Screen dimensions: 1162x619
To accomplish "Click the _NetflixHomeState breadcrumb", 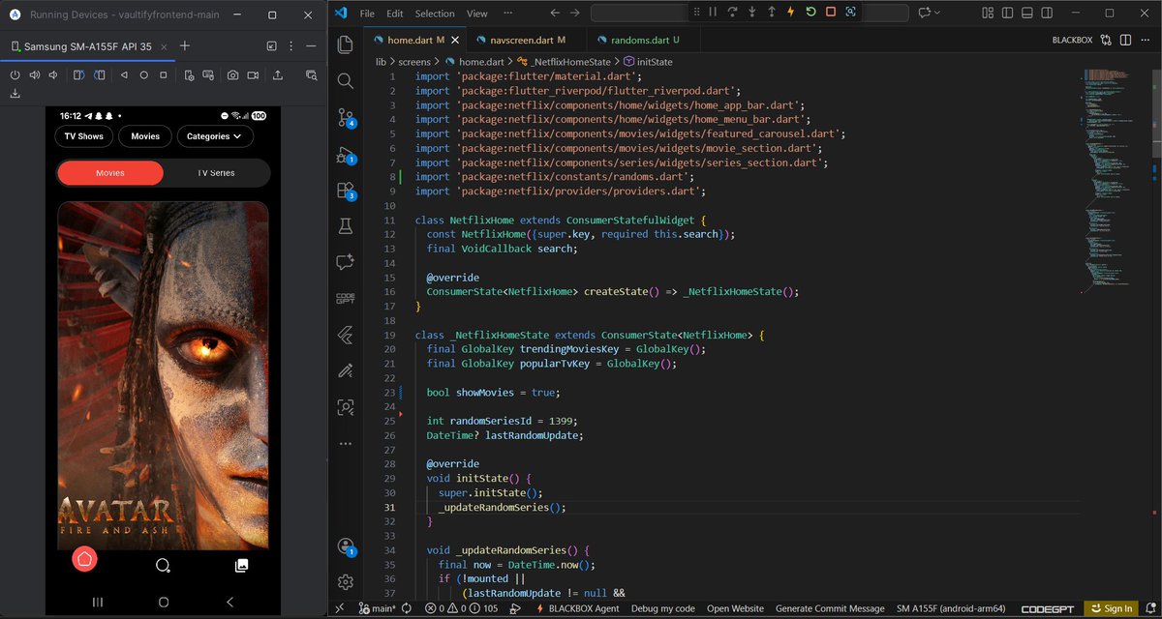I will [x=570, y=61].
